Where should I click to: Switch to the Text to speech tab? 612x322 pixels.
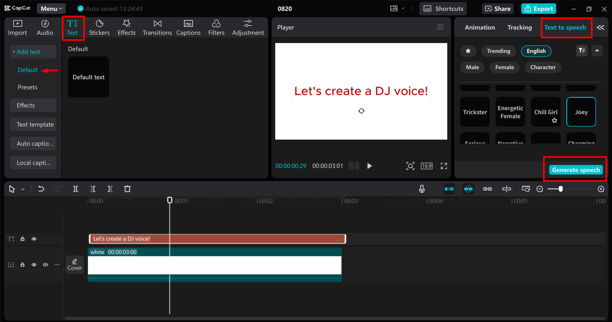coord(565,27)
